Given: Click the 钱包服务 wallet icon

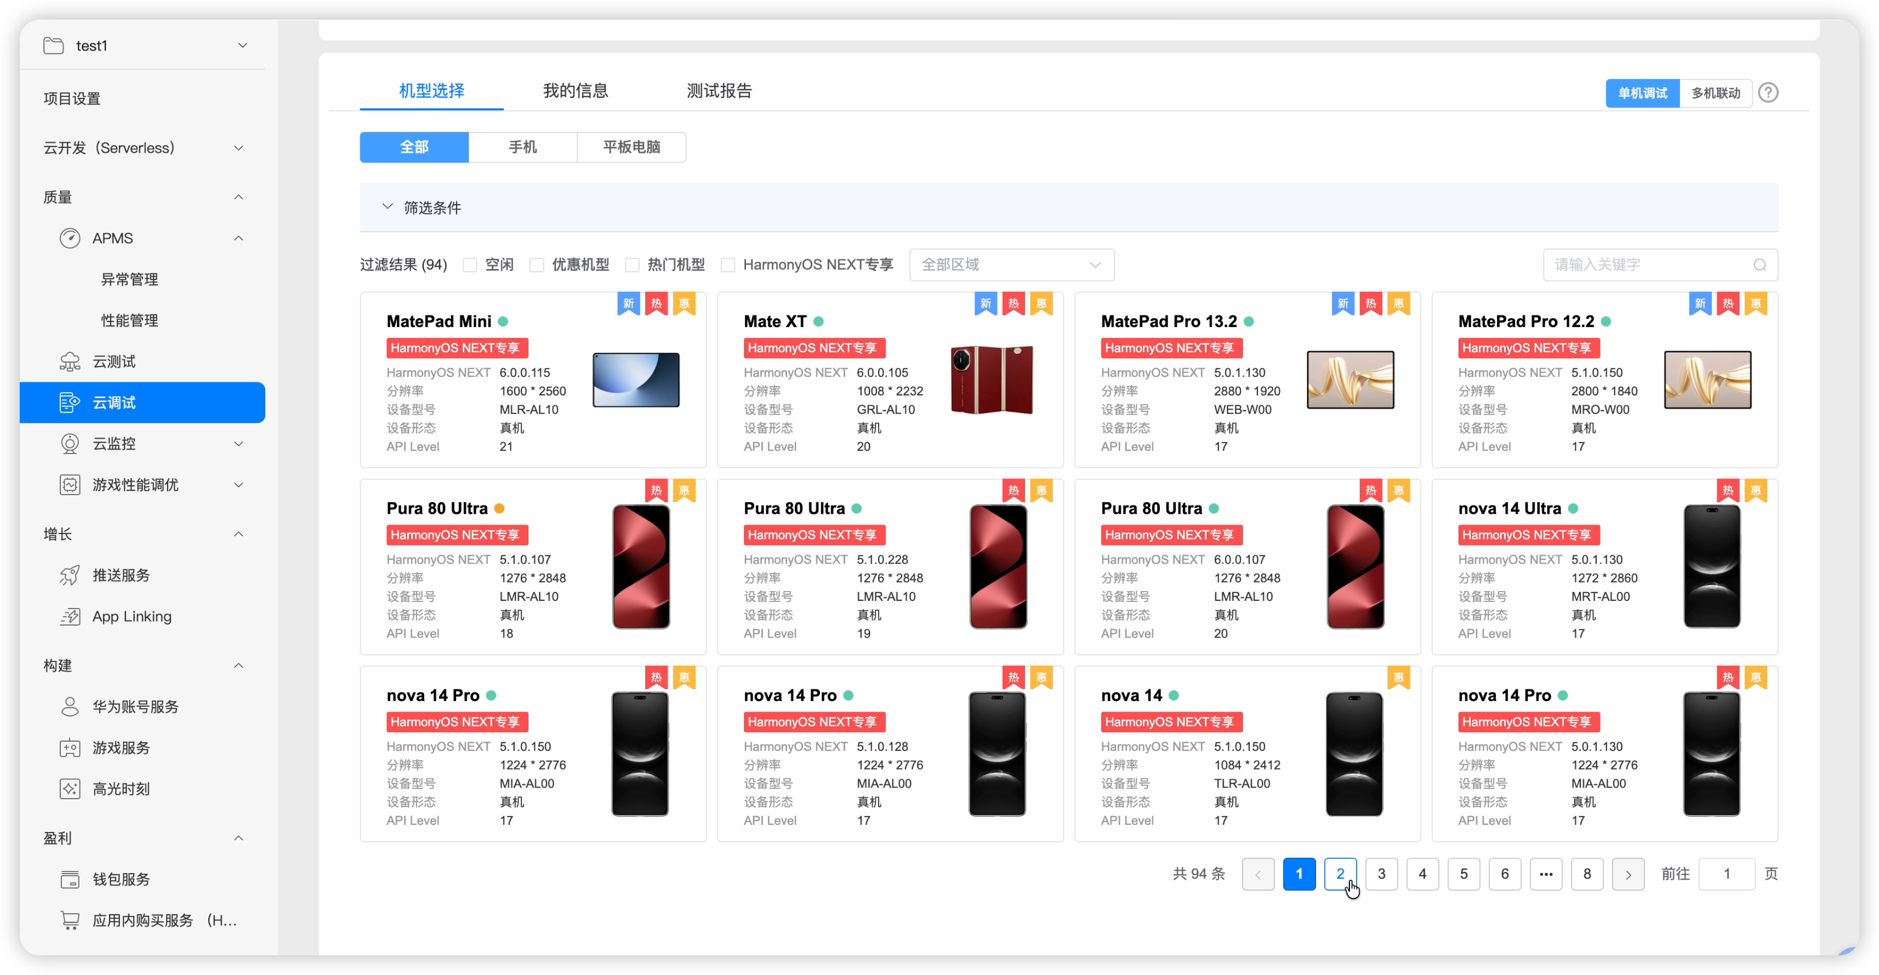Looking at the screenshot, I should pyautogui.click(x=70, y=879).
